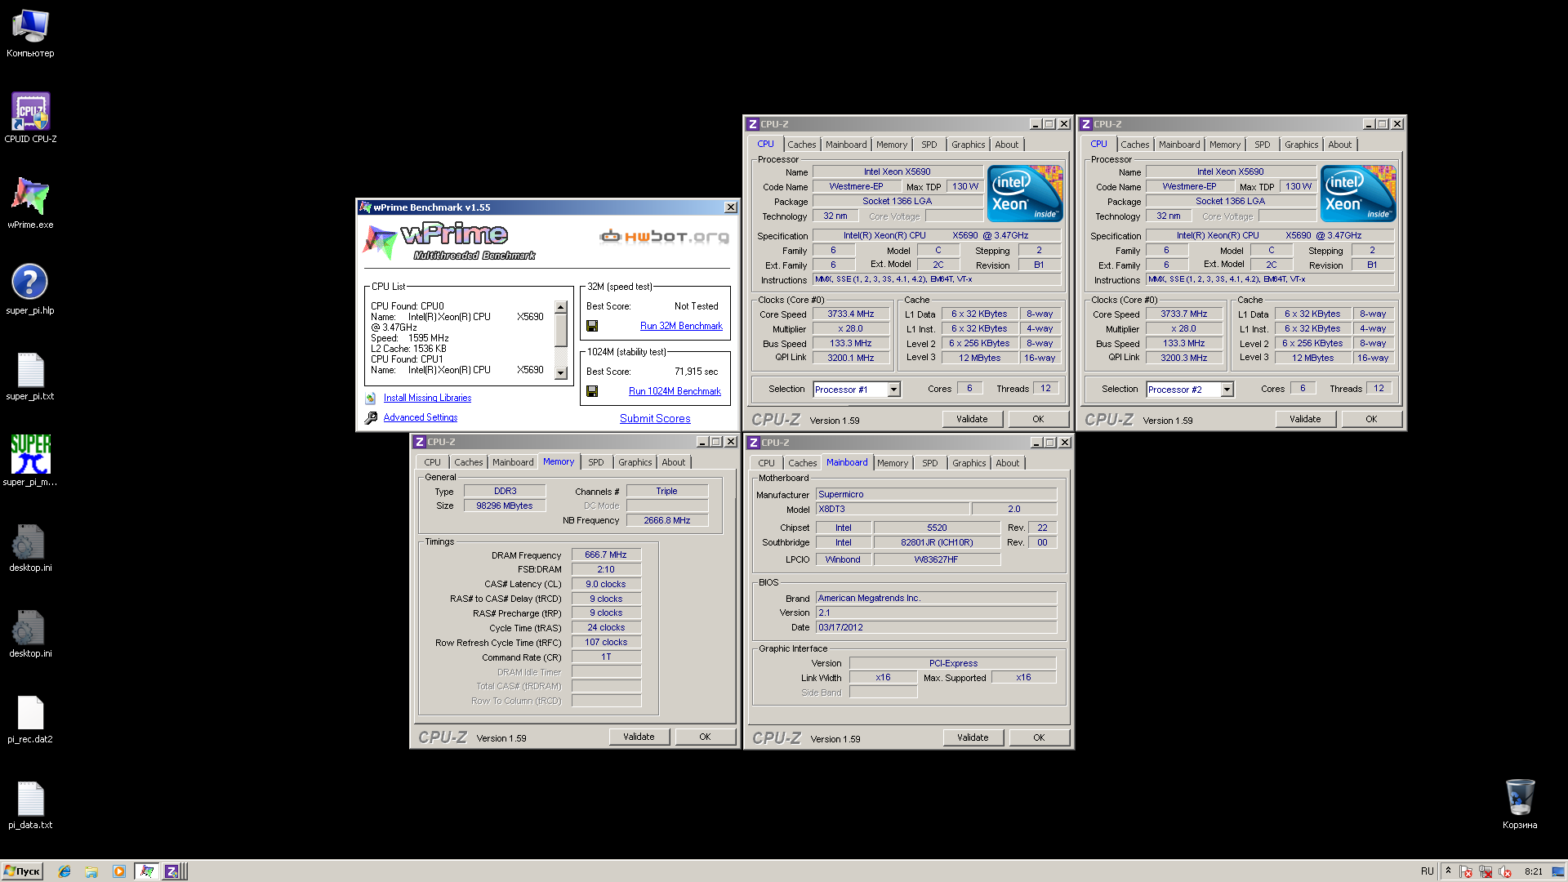The width and height of the screenshot is (1568, 882).
Task: Click Submit Scores link
Action: (655, 418)
